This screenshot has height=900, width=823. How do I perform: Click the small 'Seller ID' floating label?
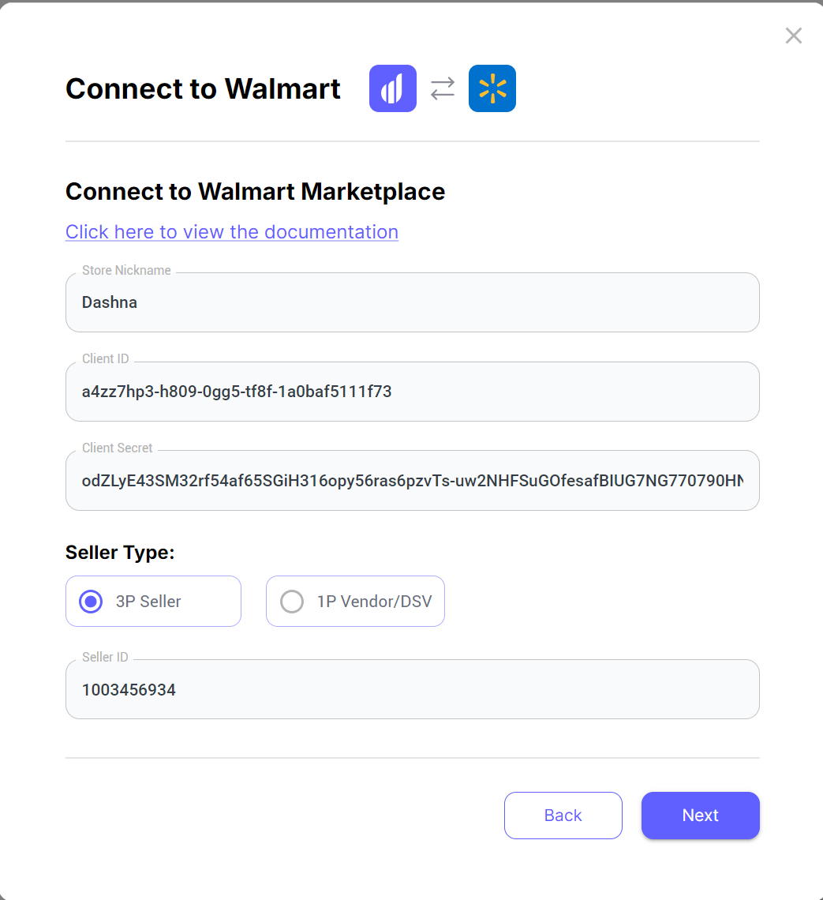tap(105, 657)
